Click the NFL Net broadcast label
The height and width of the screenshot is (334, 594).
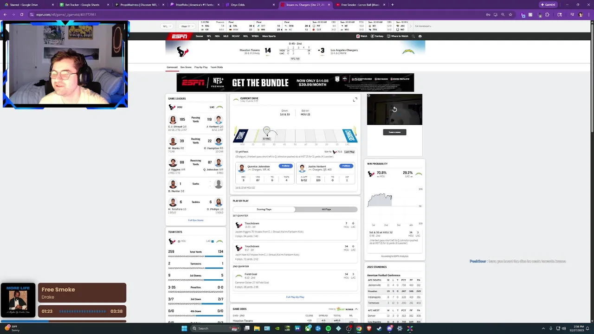295,59
